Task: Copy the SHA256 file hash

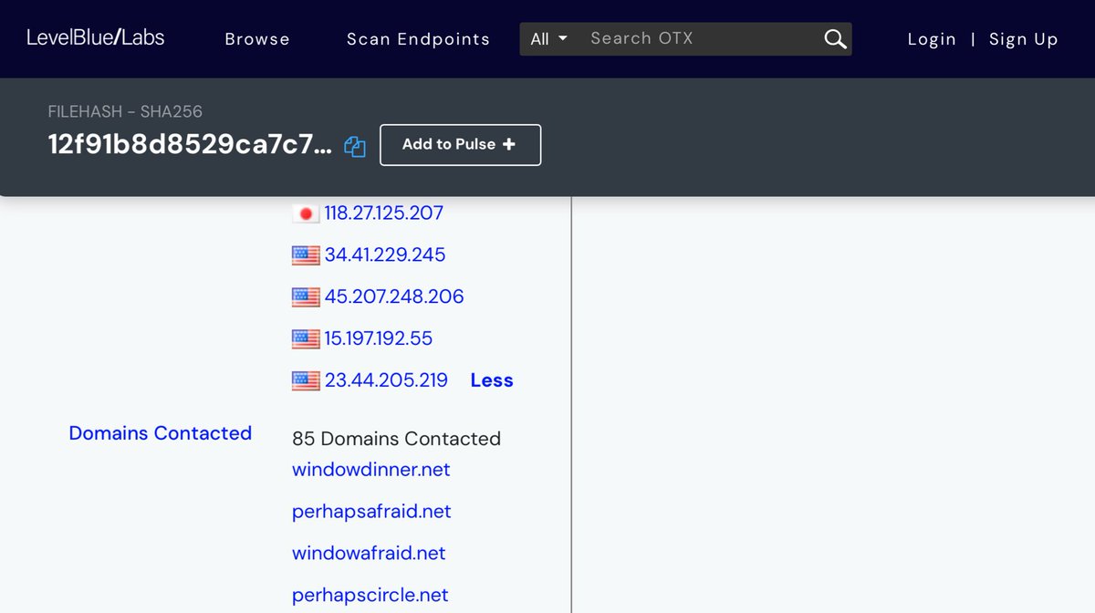Action: pos(355,146)
